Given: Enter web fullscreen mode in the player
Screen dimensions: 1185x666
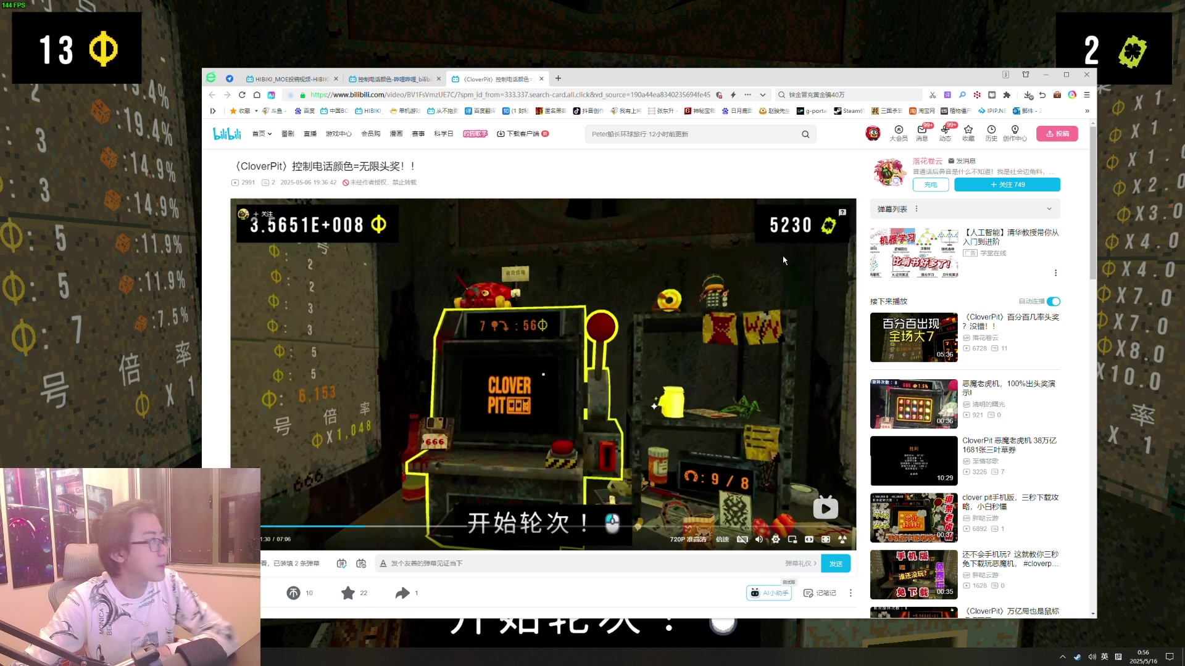Looking at the screenshot, I should (x=826, y=540).
